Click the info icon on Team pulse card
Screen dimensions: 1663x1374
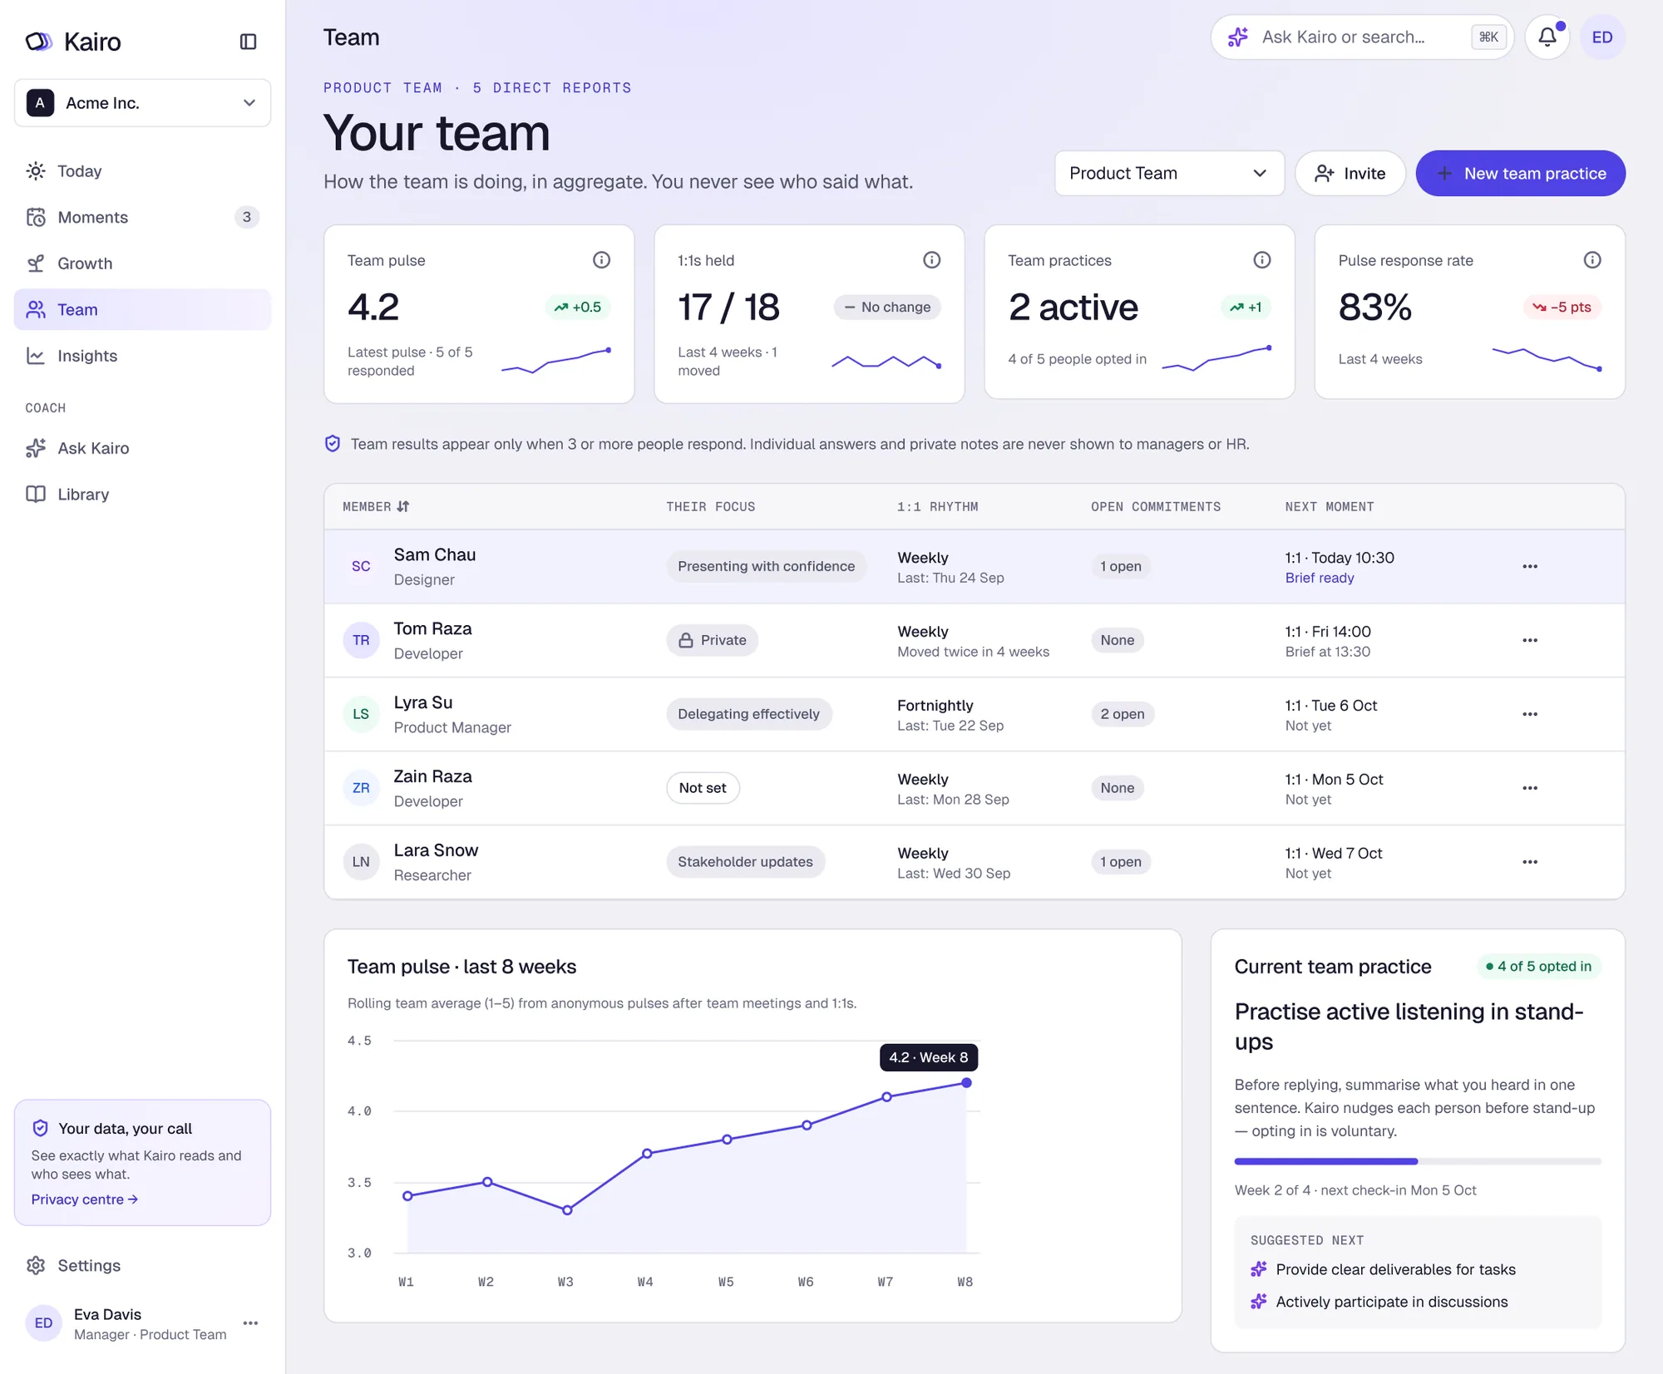coord(601,260)
